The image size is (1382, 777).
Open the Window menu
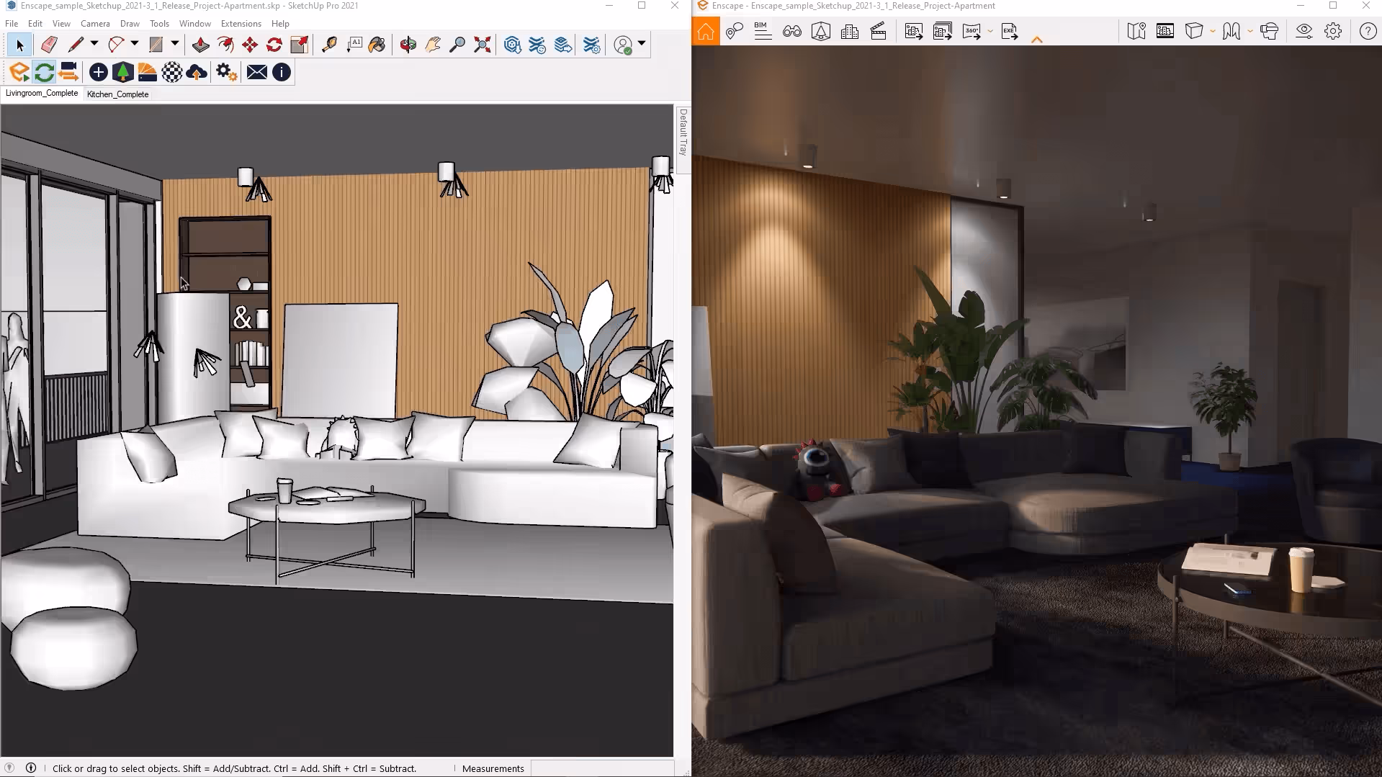pos(194,24)
